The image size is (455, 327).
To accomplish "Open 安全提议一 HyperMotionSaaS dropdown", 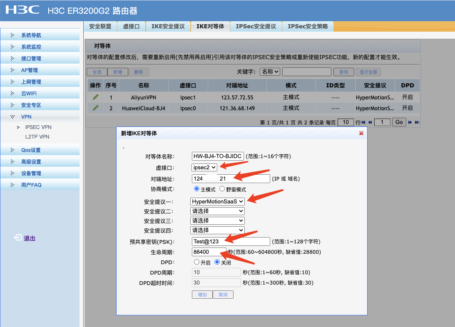I will [217, 201].
